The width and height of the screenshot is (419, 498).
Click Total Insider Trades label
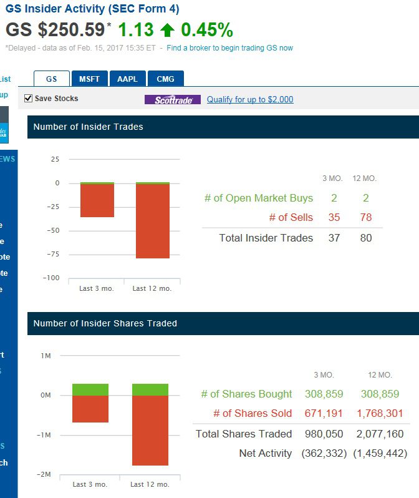pos(266,238)
